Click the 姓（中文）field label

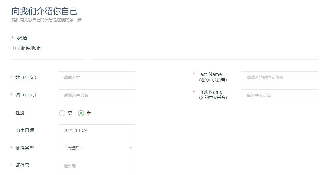(26, 77)
